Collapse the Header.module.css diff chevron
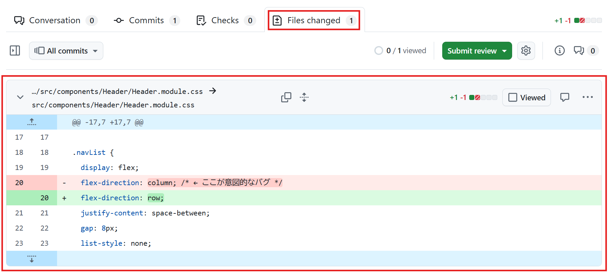The image size is (609, 273). click(20, 97)
